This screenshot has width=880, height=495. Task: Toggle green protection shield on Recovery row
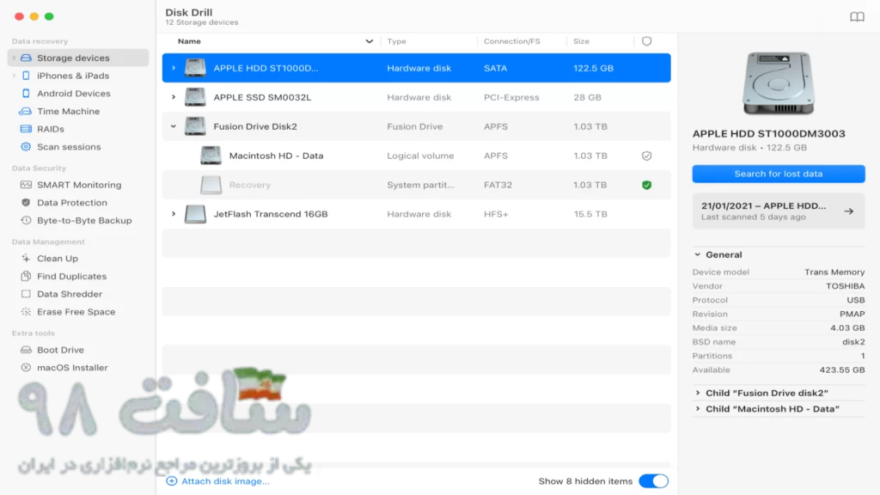click(646, 186)
